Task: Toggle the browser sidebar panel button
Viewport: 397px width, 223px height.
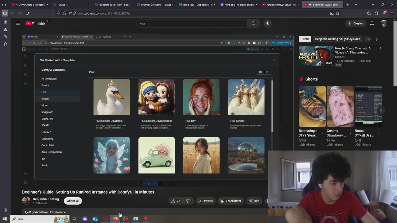Action: pyautogui.click(x=5, y=13)
